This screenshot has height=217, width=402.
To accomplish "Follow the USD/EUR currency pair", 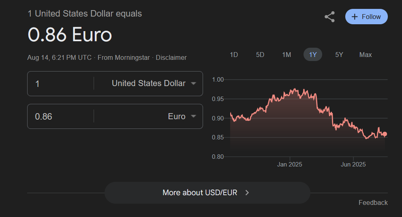I will click(x=366, y=17).
